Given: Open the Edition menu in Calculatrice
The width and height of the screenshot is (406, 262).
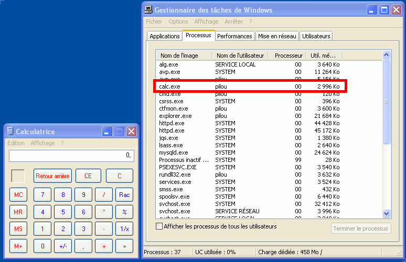Looking at the screenshot, I should [x=16, y=143].
